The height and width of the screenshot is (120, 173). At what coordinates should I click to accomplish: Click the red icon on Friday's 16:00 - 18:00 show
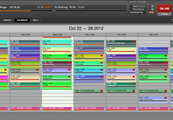pyautogui.click(x=134, y=84)
